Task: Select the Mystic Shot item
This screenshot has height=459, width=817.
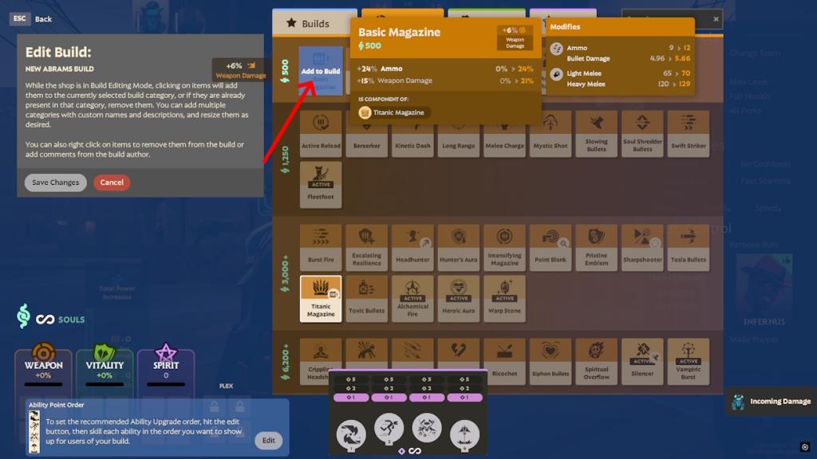Action: (551, 132)
